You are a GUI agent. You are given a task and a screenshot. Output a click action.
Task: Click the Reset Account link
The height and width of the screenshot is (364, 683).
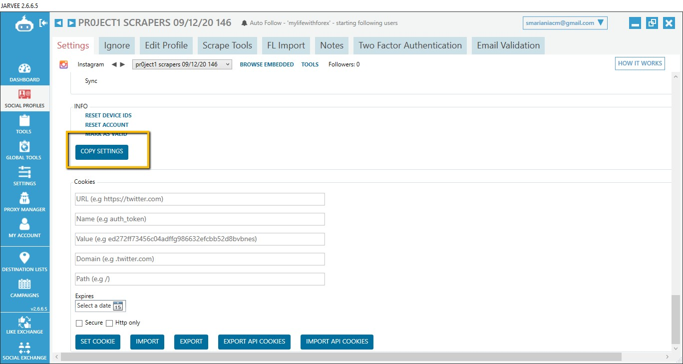click(x=107, y=125)
